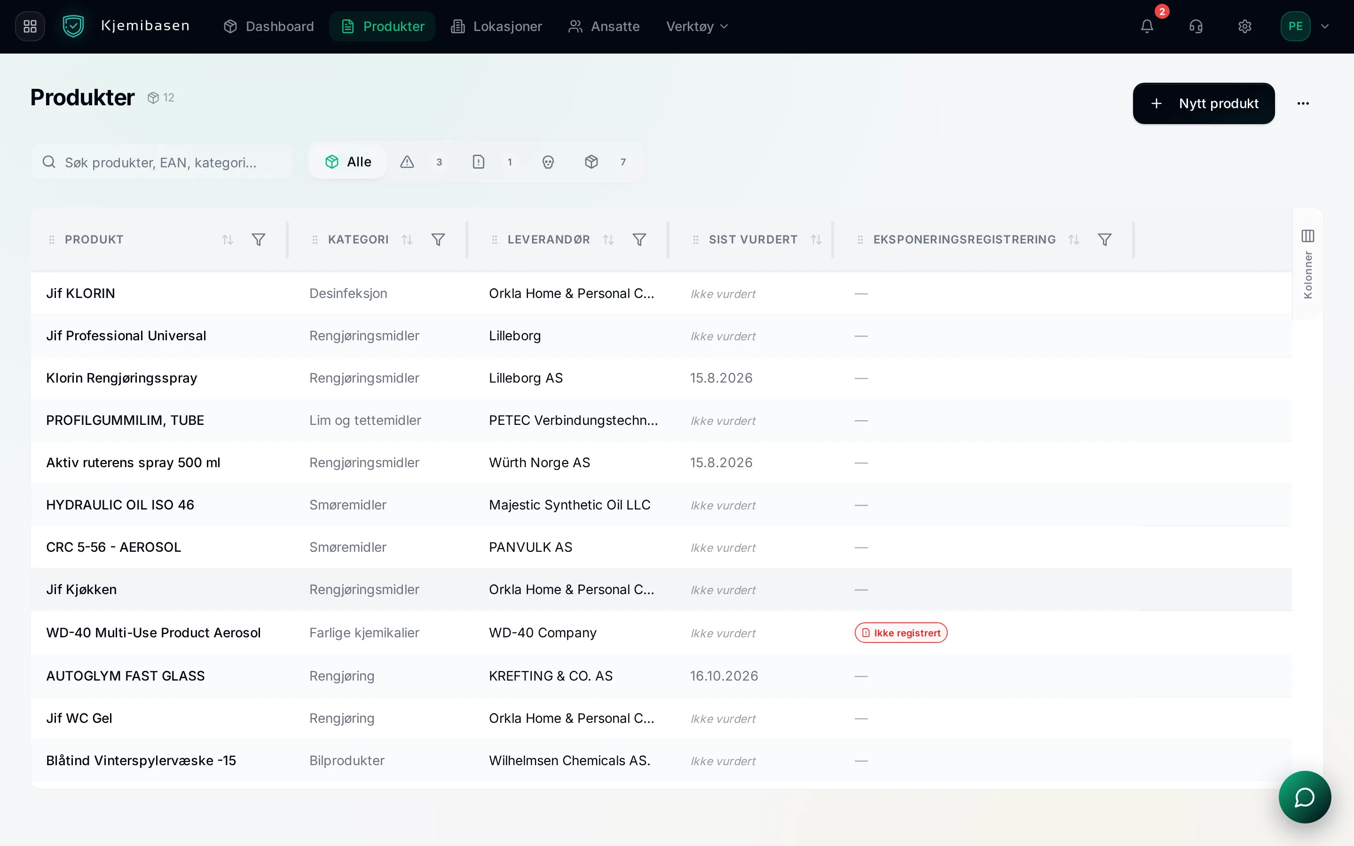This screenshot has width=1354, height=846.
Task: Open Aktiv ruterens spray 500 ml
Action: click(133, 463)
